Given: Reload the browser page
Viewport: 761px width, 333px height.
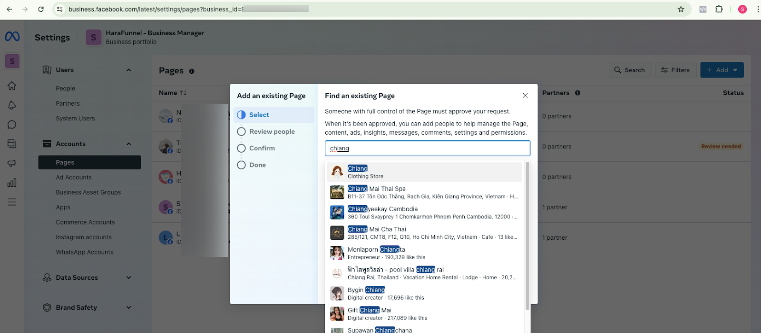Looking at the screenshot, I should pyautogui.click(x=41, y=9).
